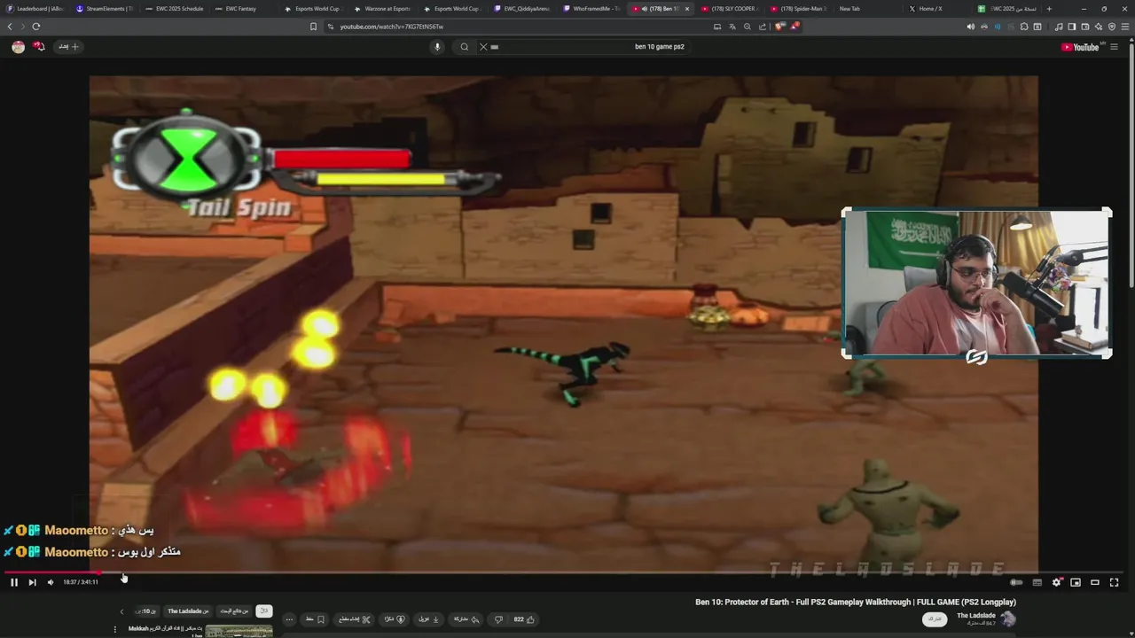Close the active Ben 10 tab
This screenshot has width=1135, height=638.
pos(687,9)
